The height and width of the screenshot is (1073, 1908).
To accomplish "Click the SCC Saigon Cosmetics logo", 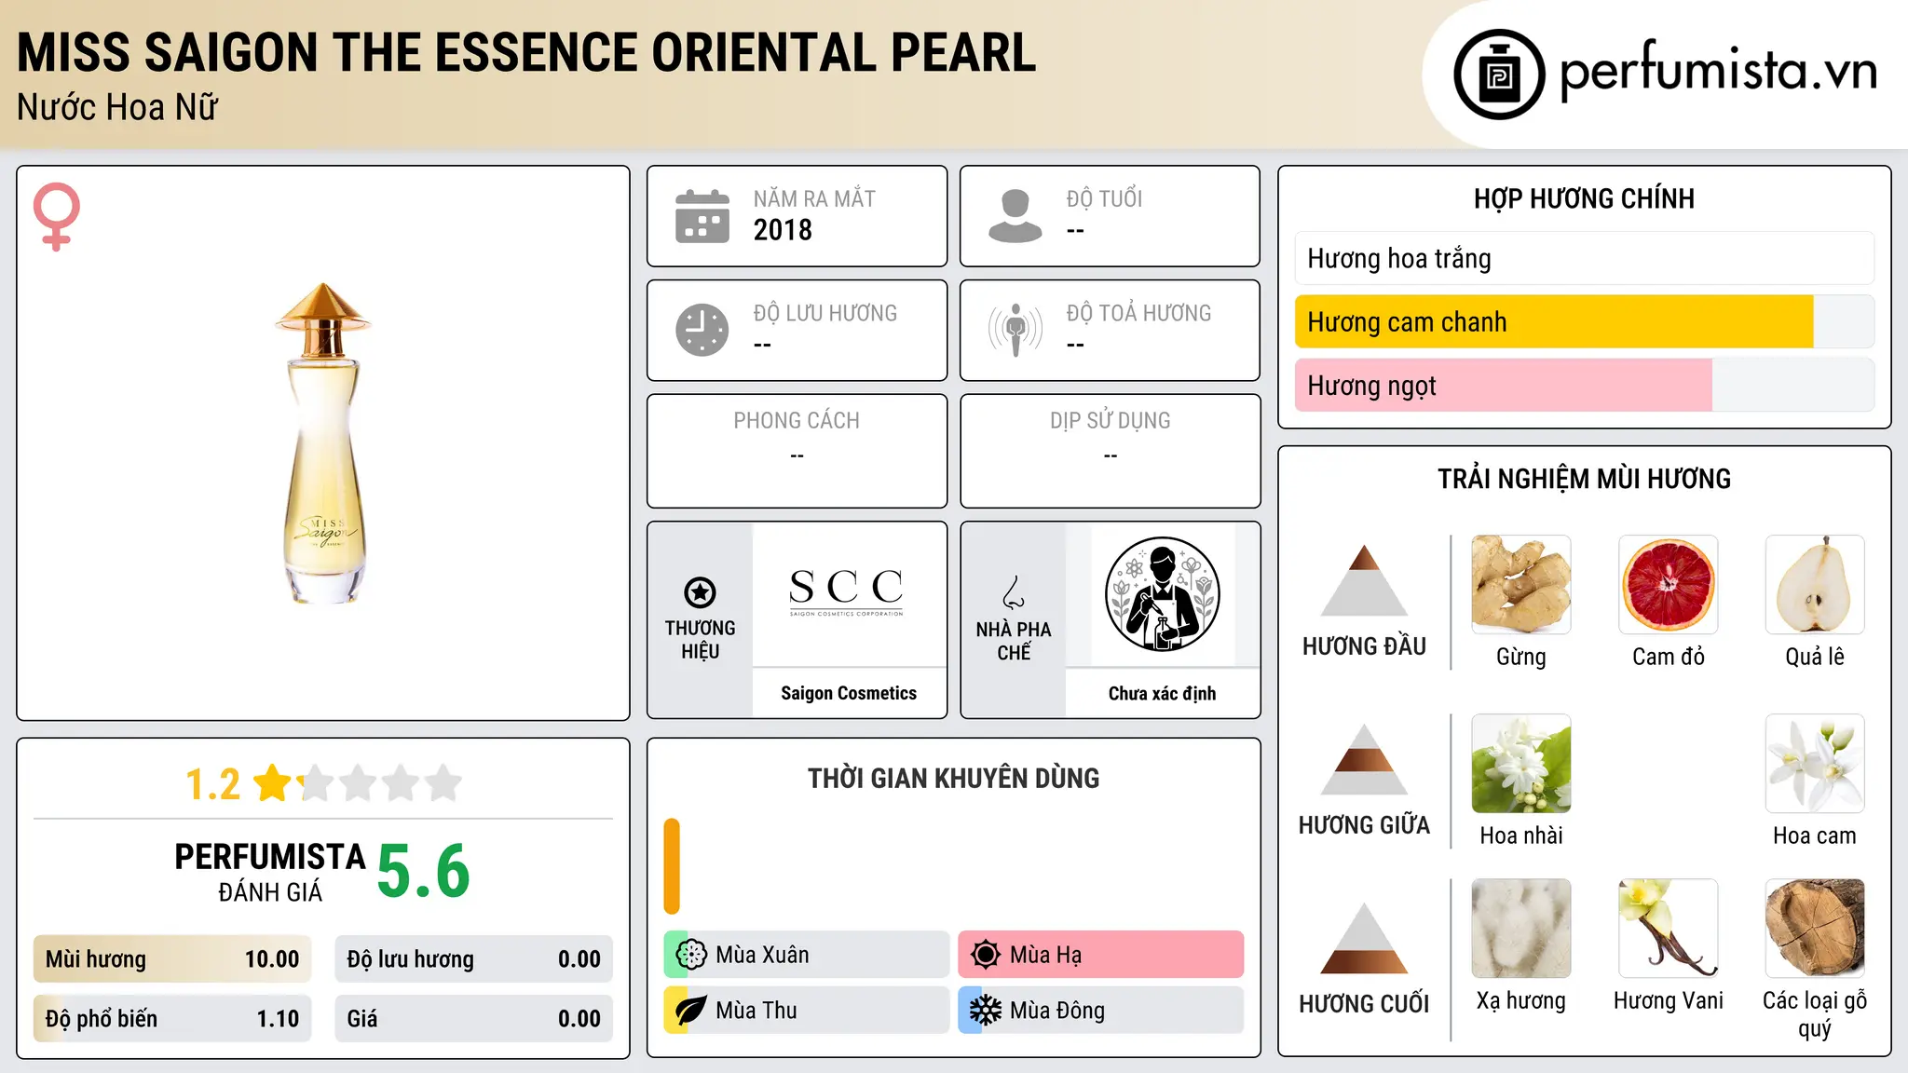I will [x=847, y=593].
